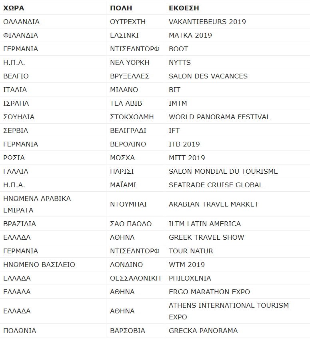
Task: Click the SALON DES VACANCES entry
Action: pyautogui.click(x=208, y=76)
